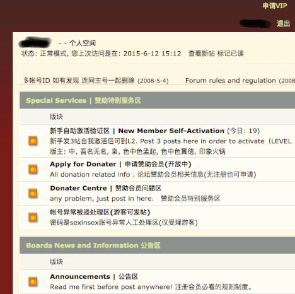The height and width of the screenshot is (294, 295).
Task: Open the 多帐号ID announcement link
Action: [x=79, y=81]
